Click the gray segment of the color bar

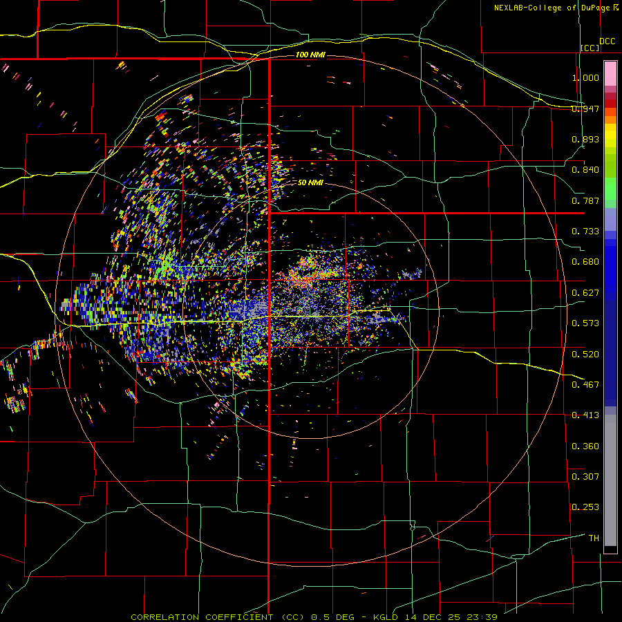[x=610, y=480]
